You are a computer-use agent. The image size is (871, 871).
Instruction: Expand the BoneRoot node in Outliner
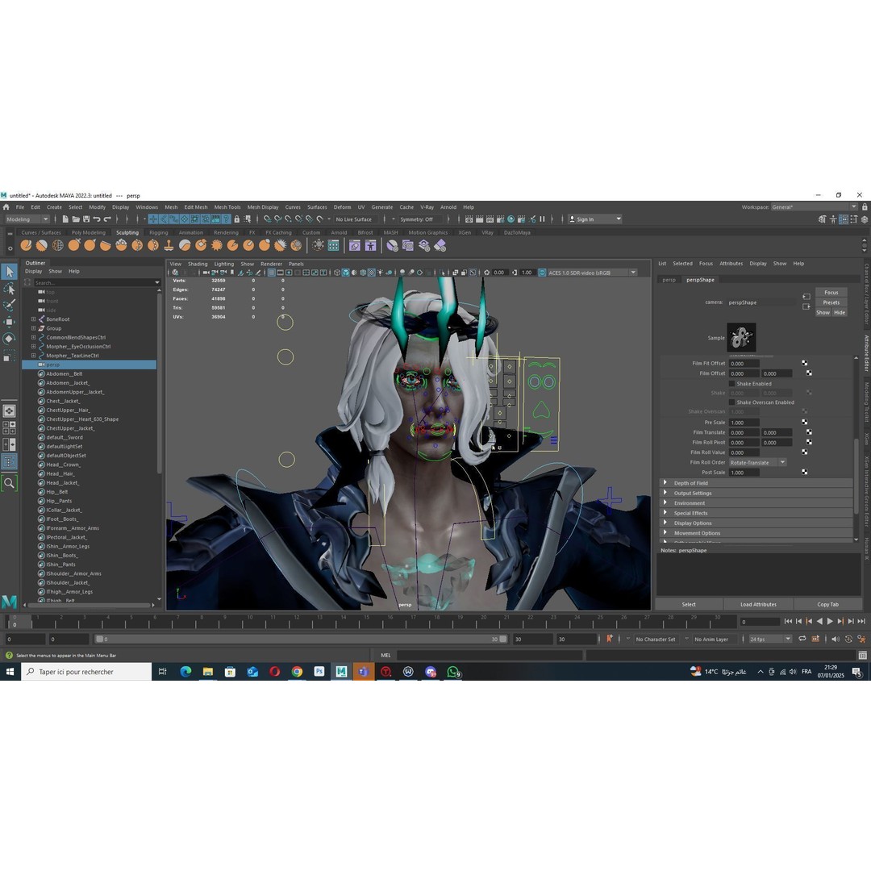[33, 319]
